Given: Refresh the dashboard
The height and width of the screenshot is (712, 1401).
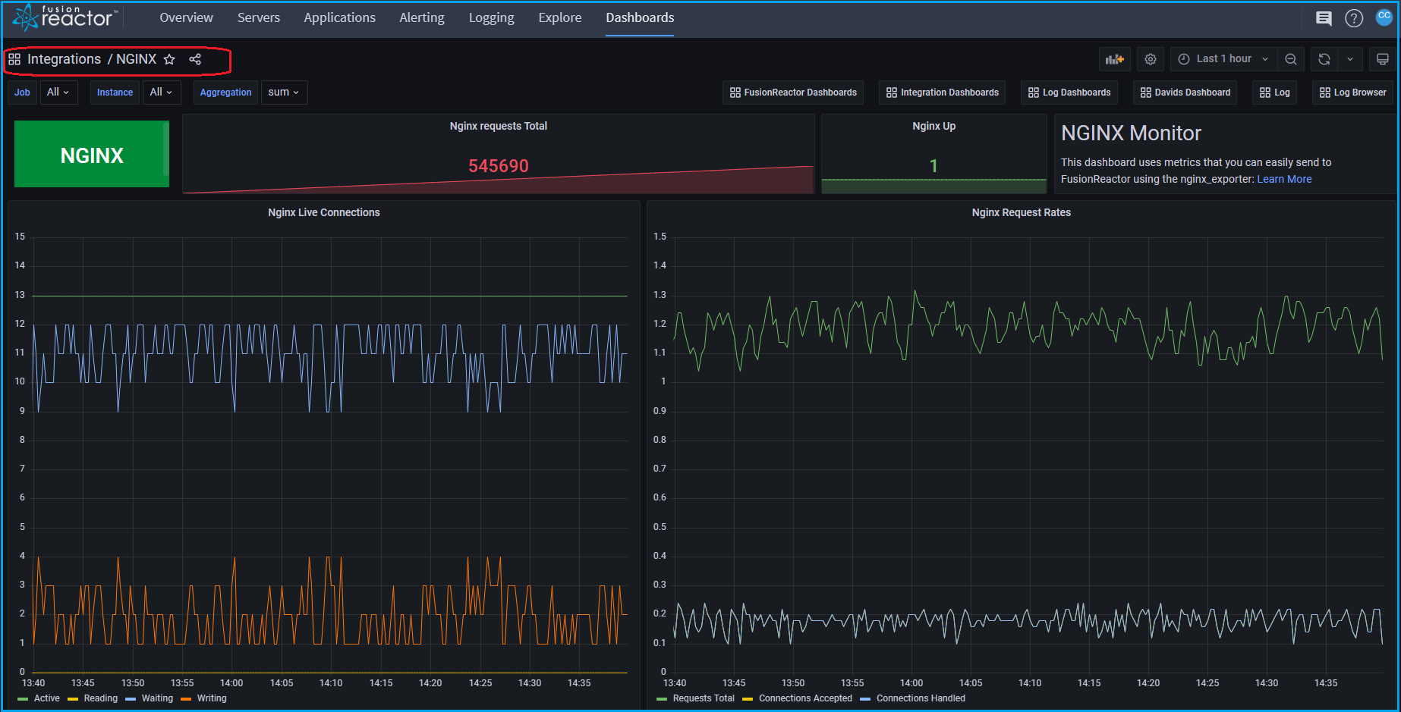Looking at the screenshot, I should [1324, 59].
